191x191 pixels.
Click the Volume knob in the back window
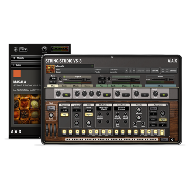44,49
